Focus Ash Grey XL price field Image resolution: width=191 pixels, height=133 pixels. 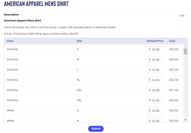155,80
